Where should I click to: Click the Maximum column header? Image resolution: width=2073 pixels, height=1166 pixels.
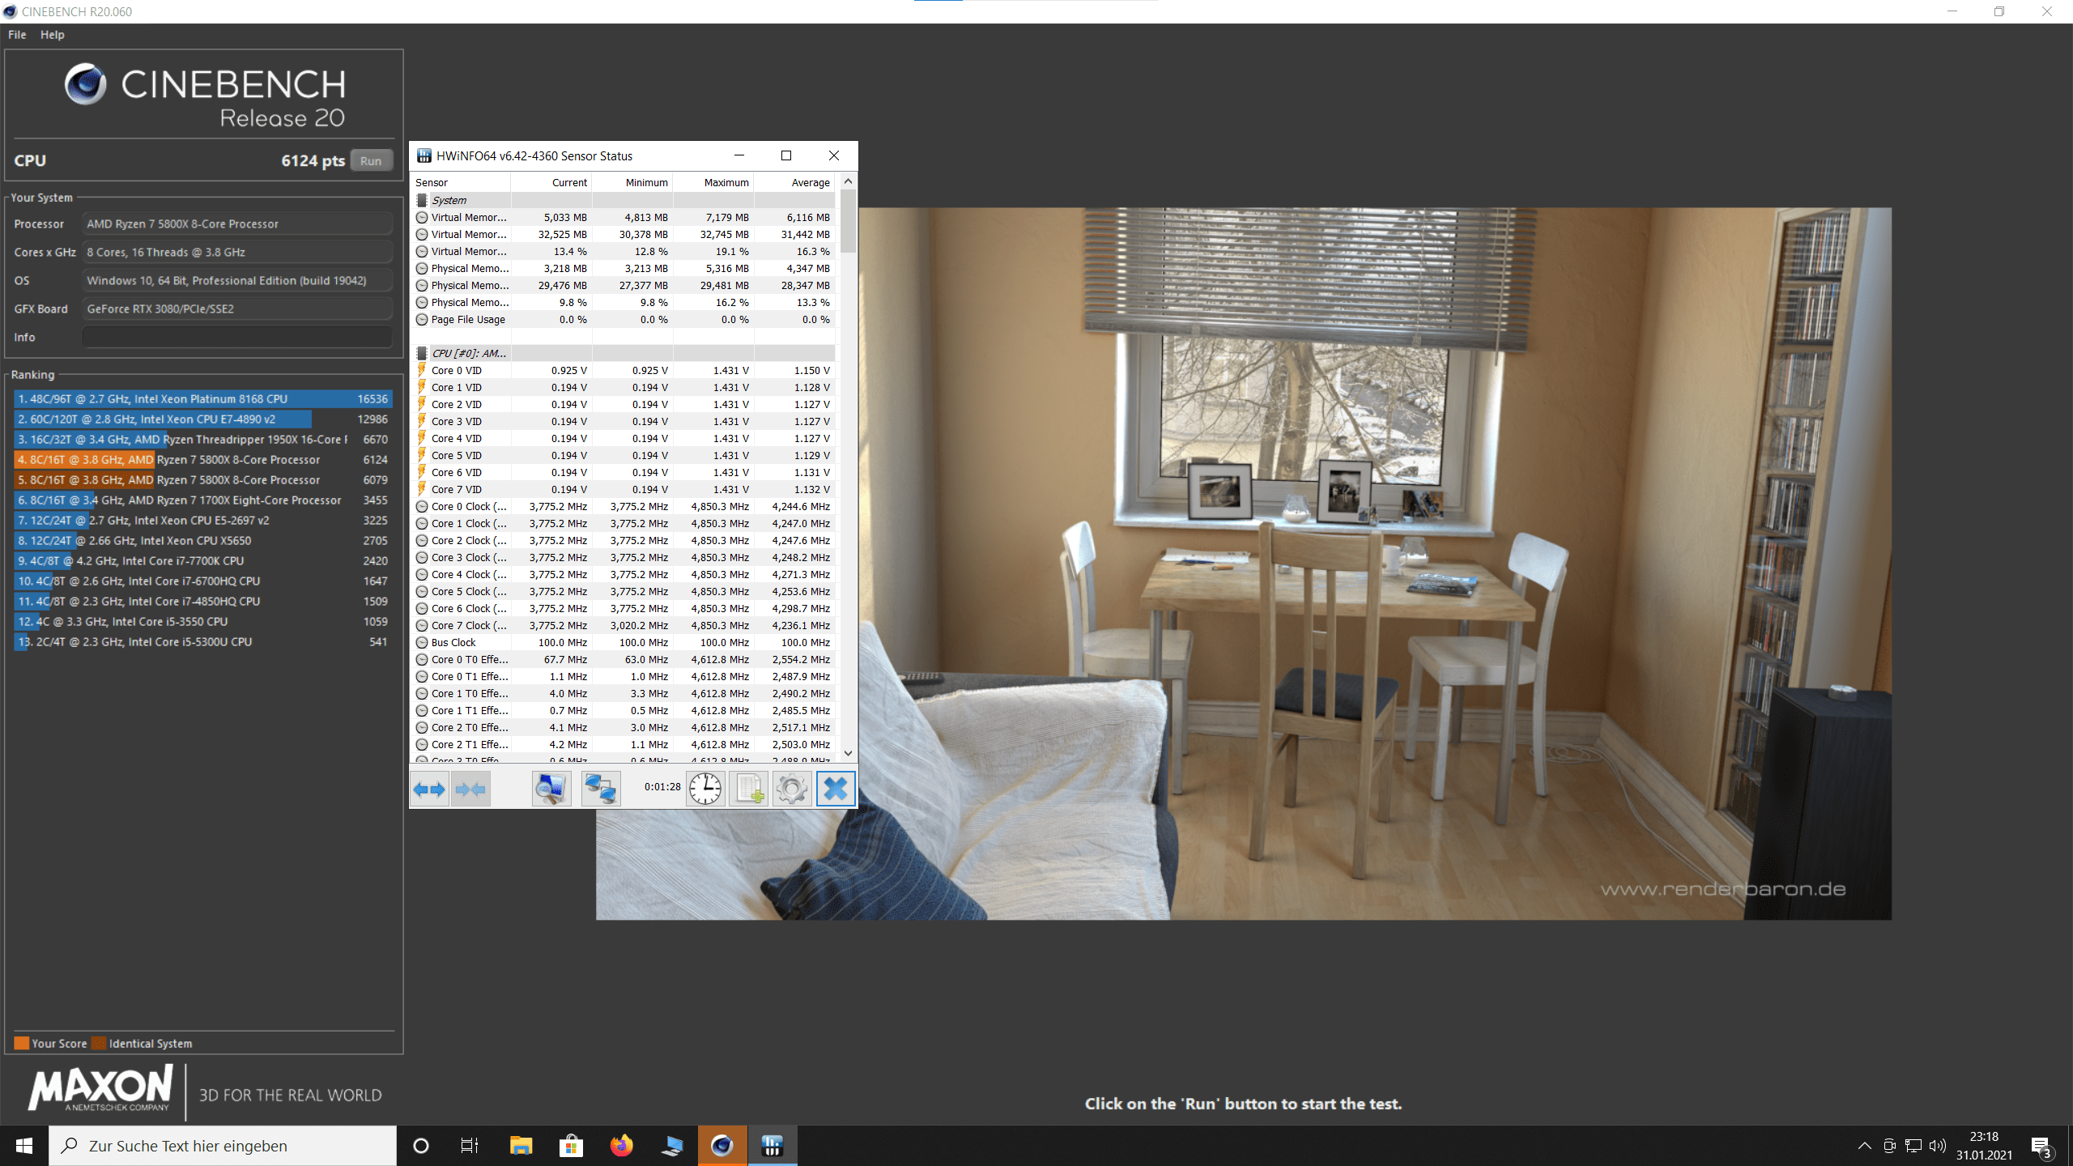coord(713,182)
